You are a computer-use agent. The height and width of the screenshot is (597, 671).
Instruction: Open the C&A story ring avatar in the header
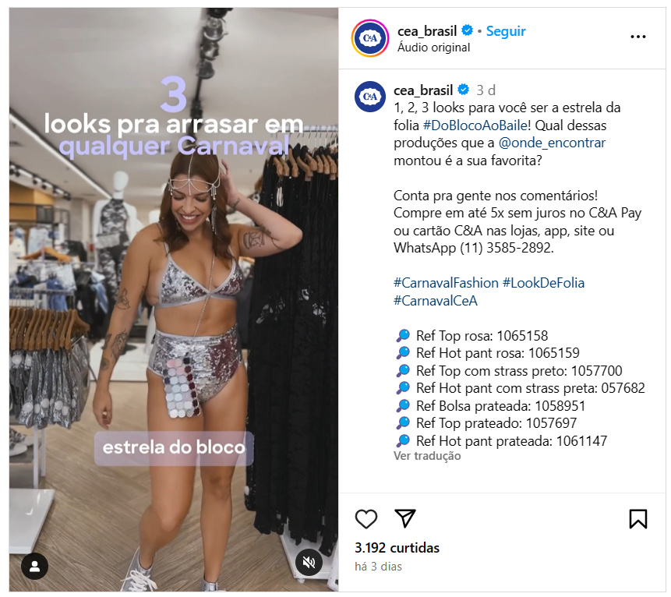tap(370, 38)
